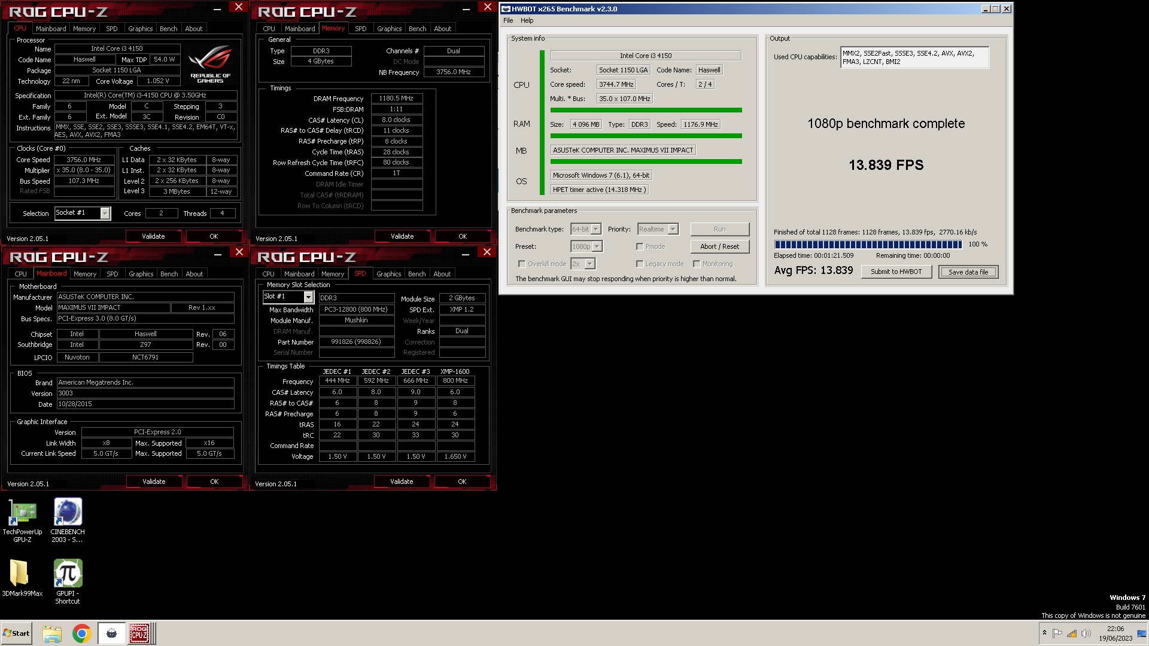Screen dimensions: 1149x646
Task: Switch to About tab in CPU-Z Mainboard window
Action: [194, 274]
